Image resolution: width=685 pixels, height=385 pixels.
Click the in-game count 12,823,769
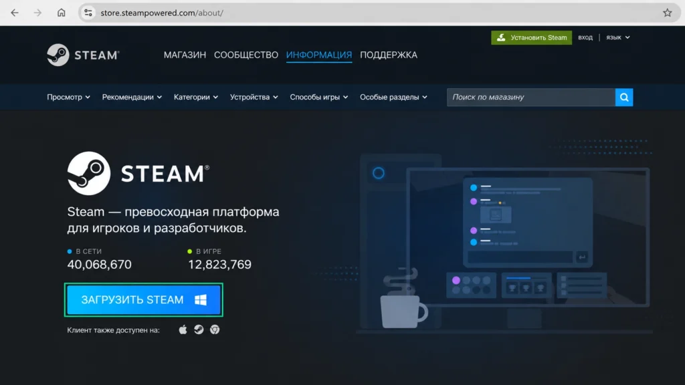(x=219, y=265)
